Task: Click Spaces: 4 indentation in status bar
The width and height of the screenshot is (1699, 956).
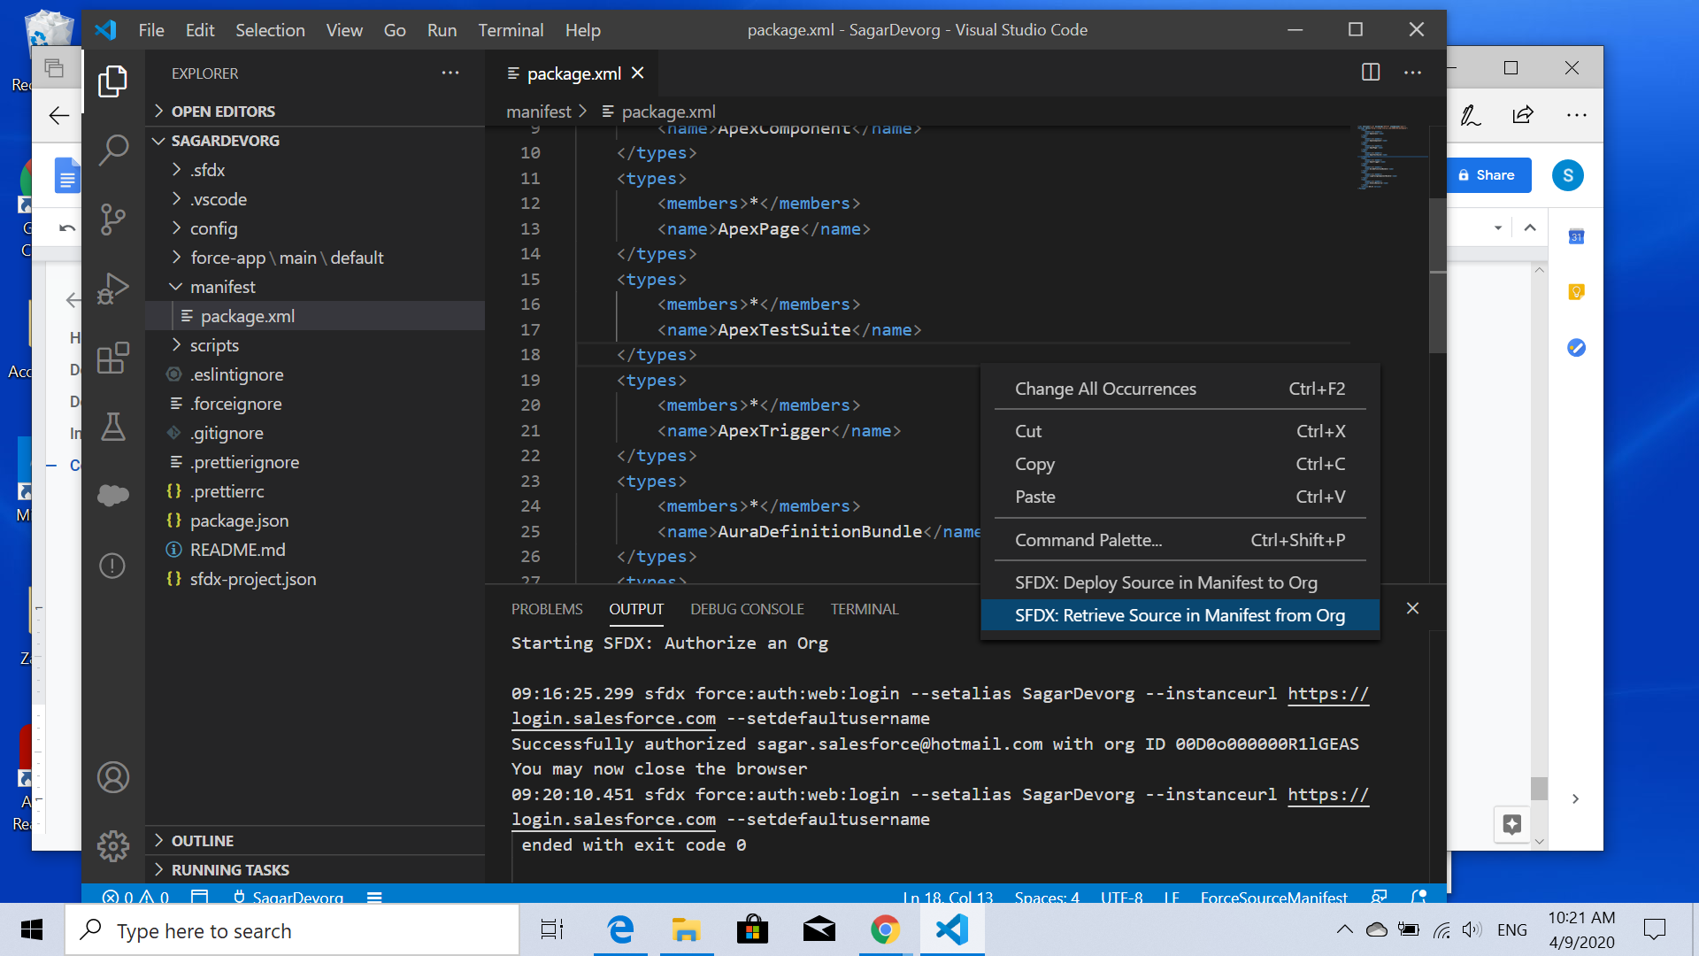Action: tap(1047, 897)
